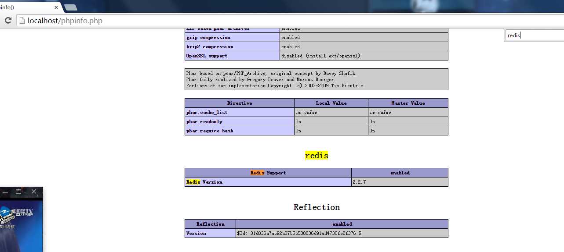The image size is (564, 252).
Task: Click the phar.require_hash master 'On' value
Action: [x=408, y=131]
